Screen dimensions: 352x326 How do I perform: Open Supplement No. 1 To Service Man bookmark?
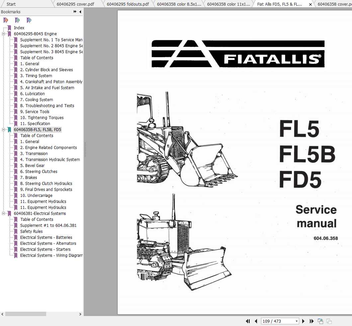tap(51, 40)
